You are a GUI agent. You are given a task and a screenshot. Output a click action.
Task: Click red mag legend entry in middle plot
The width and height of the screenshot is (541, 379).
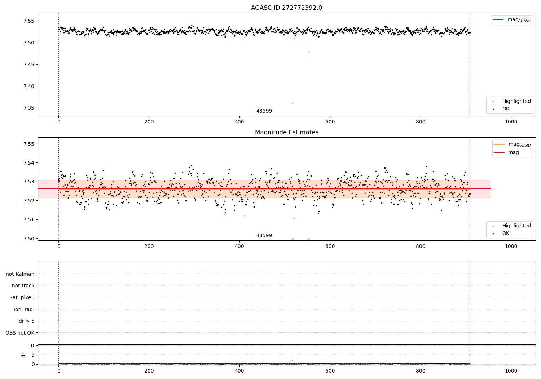507,153
